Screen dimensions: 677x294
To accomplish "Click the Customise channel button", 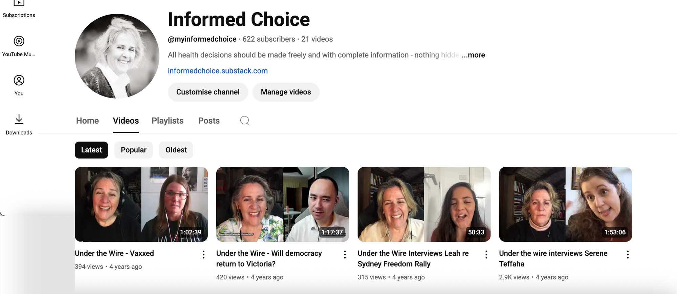I will (208, 92).
